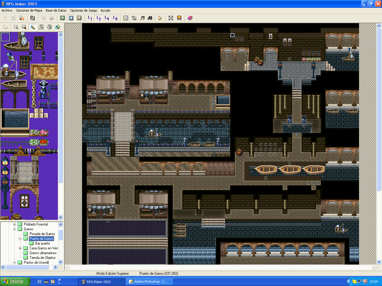Viewport: 382px width, 286px height.
Task: Toggle full screen mode icon
Action: coord(171,18)
